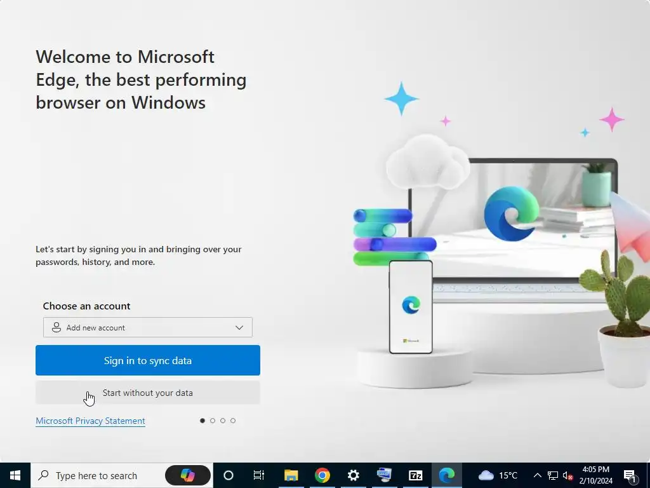Screen dimensions: 650x488
Task: Open the weather widget showing 15°C
Action: (x=498, y=475)
